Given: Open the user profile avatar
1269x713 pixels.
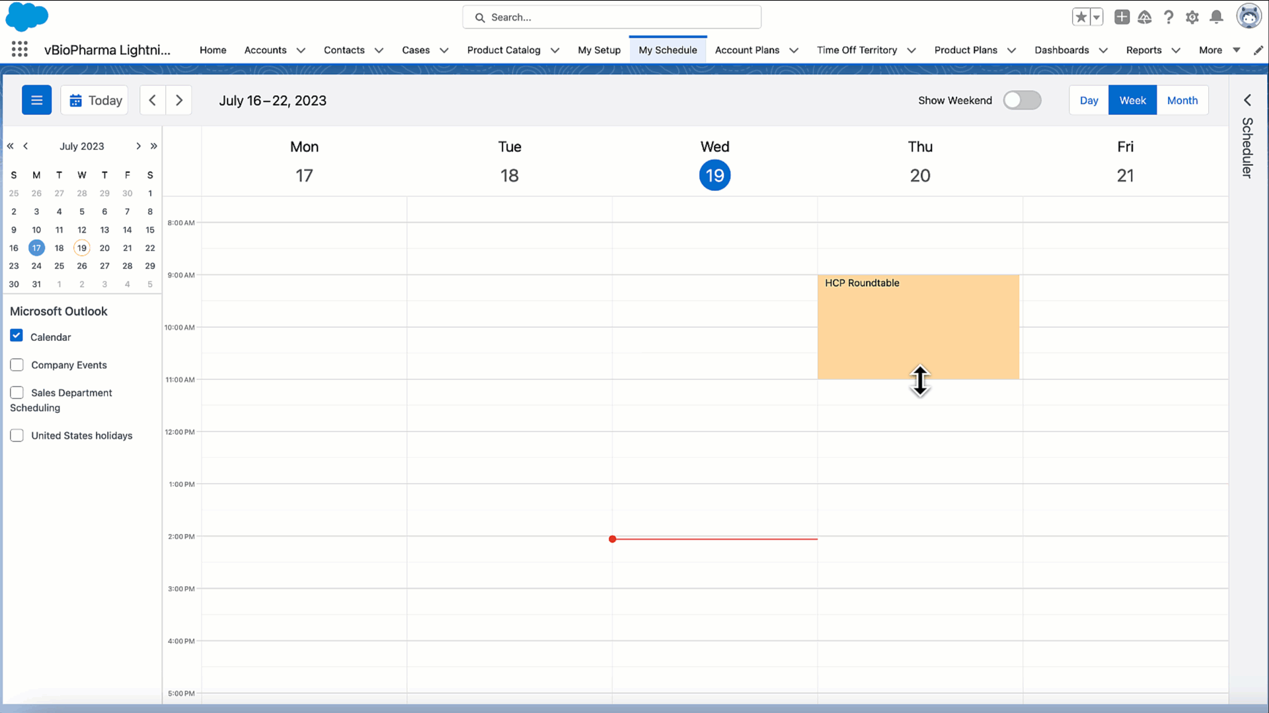Looking at the screenshot, I should coord(1249,17).
